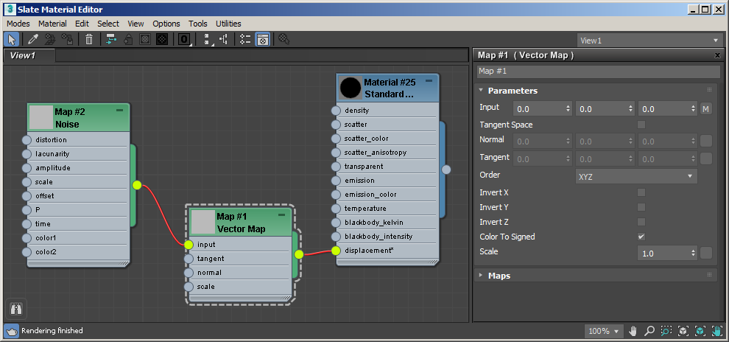Open the Options menu

pos(166,24)
